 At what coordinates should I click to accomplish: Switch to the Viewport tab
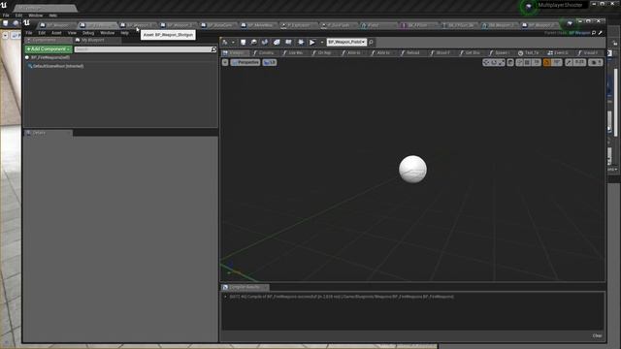235,52
